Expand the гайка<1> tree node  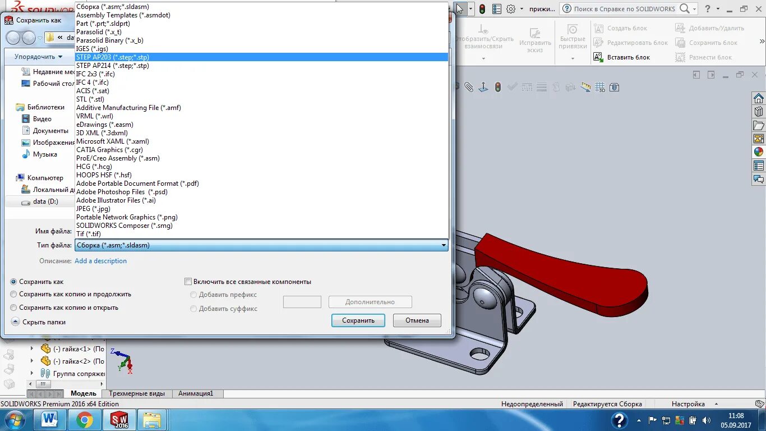[32, 349]
